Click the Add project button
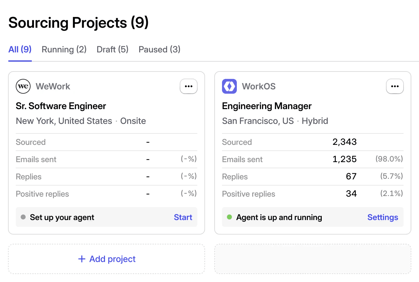This screenshot has width=419, height=282. pos(107,259)
